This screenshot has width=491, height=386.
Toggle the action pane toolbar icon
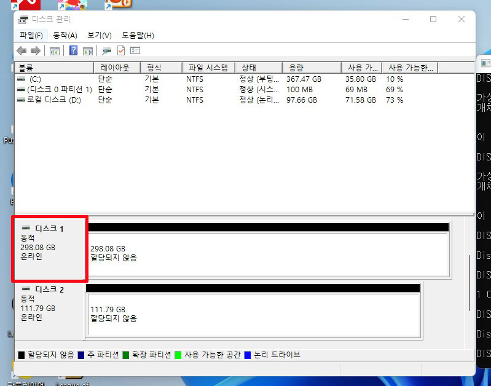[88, 51]
